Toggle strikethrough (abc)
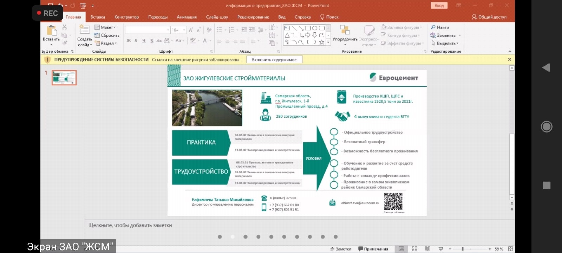562x253 pixels. point(159,41)
